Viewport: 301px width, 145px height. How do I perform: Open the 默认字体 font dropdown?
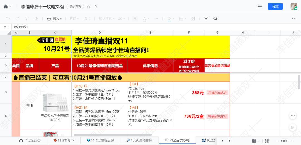[106, 19]
